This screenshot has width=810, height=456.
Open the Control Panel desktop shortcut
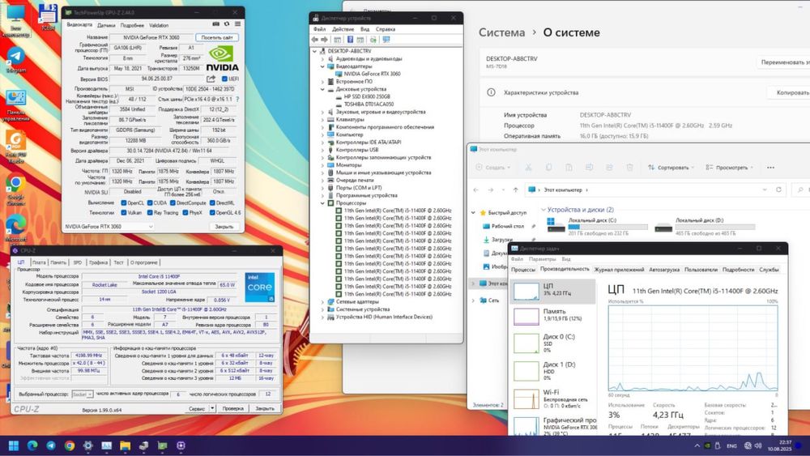pos(15,104)
